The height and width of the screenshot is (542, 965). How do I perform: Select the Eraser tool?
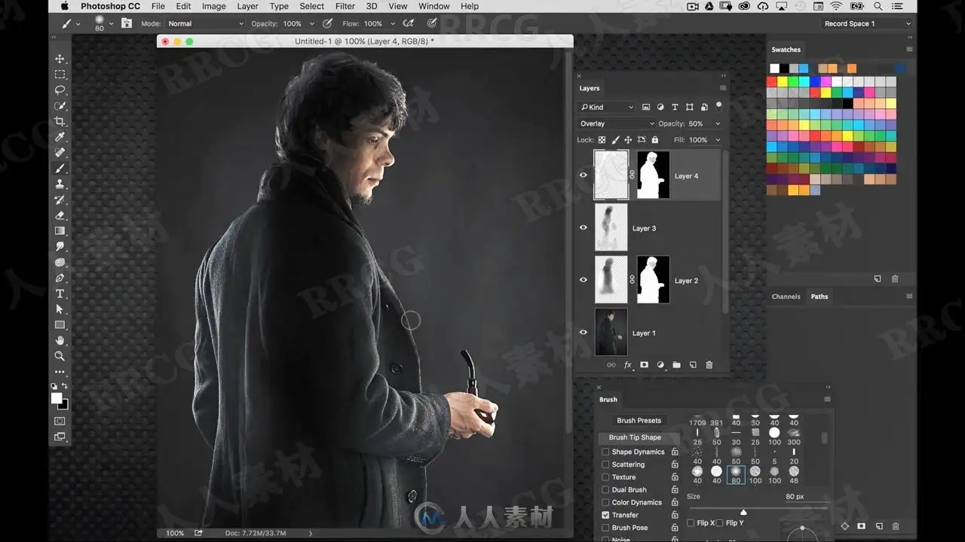tap(60, 215)
